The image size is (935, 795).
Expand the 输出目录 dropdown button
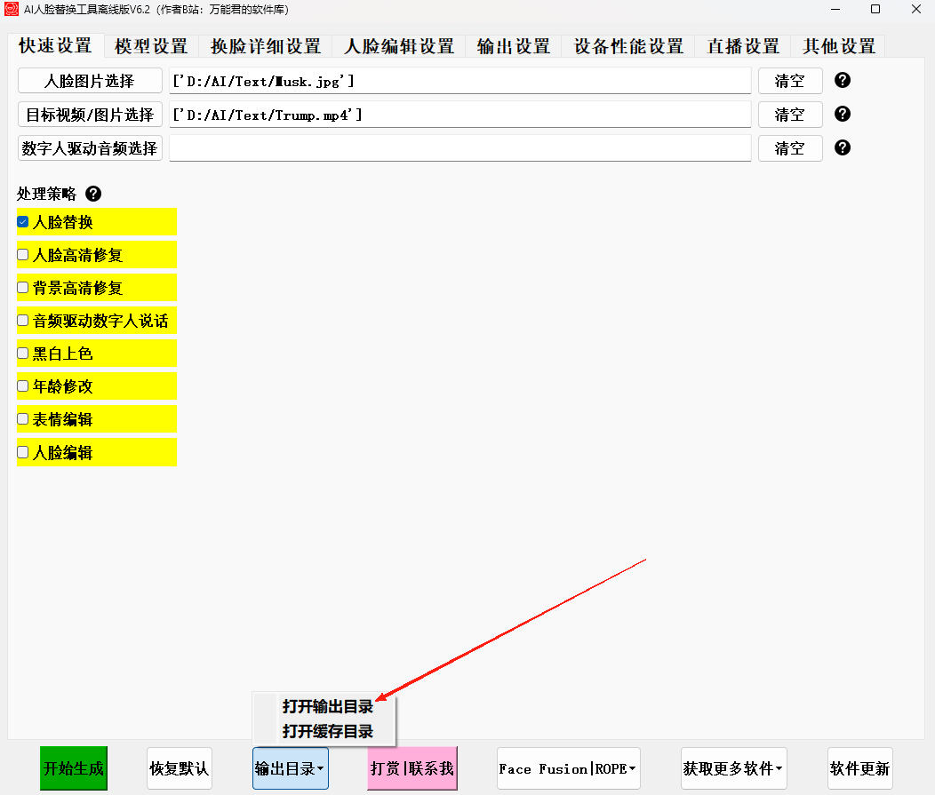click(290, 768)
